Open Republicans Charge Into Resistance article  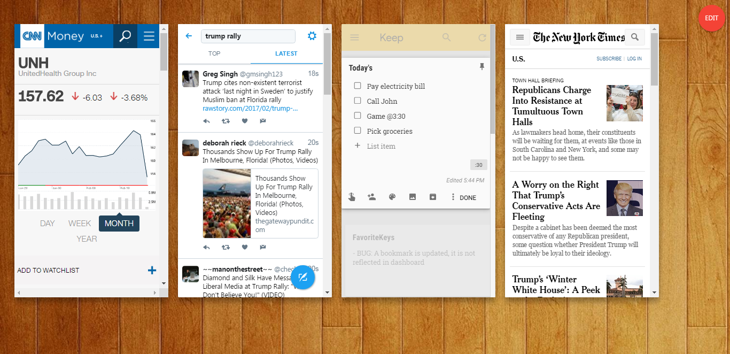(x=552, y=106)
